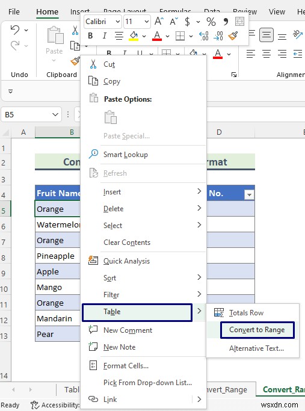
Task: Click Alternative Text in submenu
Action: [256, 348]
